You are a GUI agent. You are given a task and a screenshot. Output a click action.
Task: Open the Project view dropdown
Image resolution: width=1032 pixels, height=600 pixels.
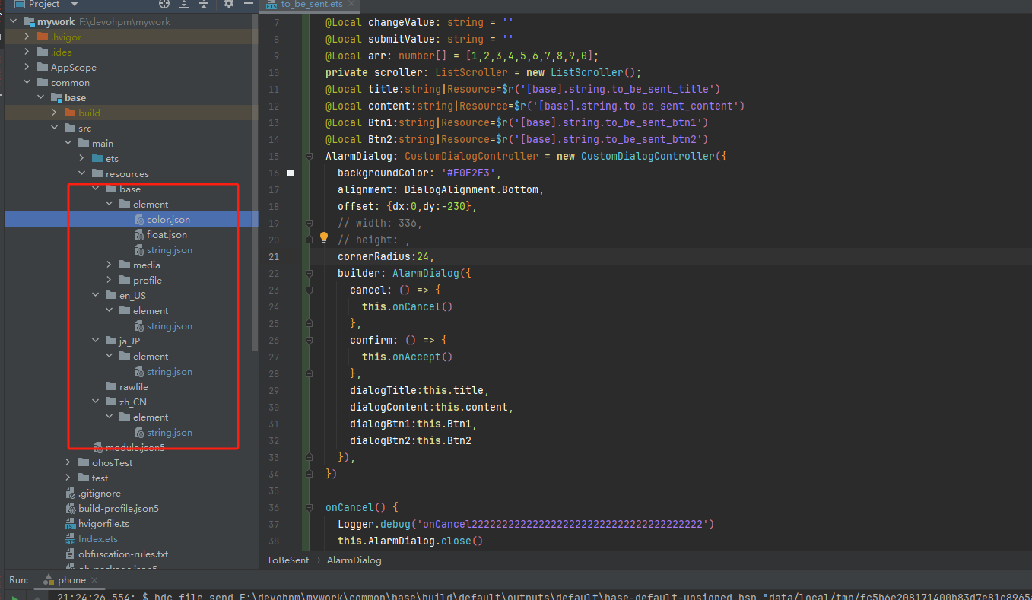[x=74, y=5]
